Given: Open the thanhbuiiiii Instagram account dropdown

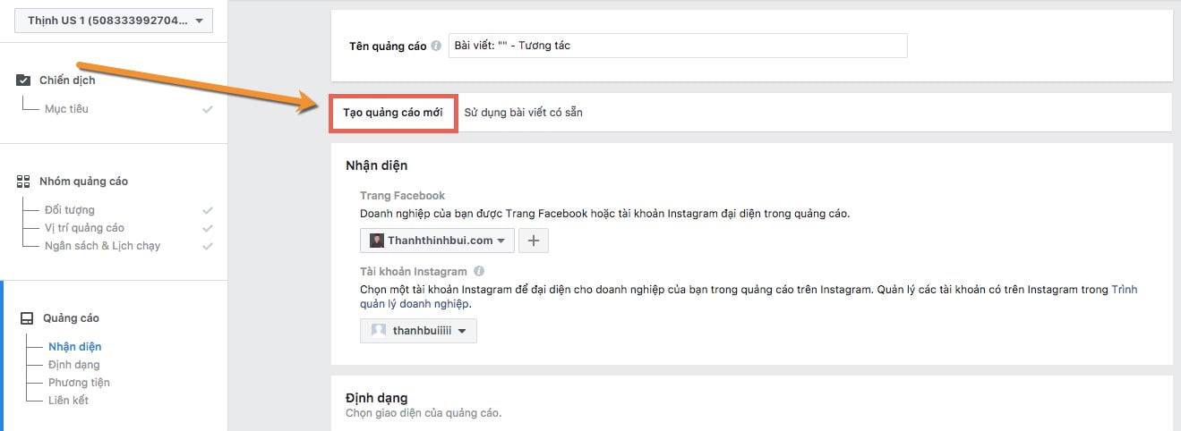Looking at the screenshot, I should pos(418,331).
